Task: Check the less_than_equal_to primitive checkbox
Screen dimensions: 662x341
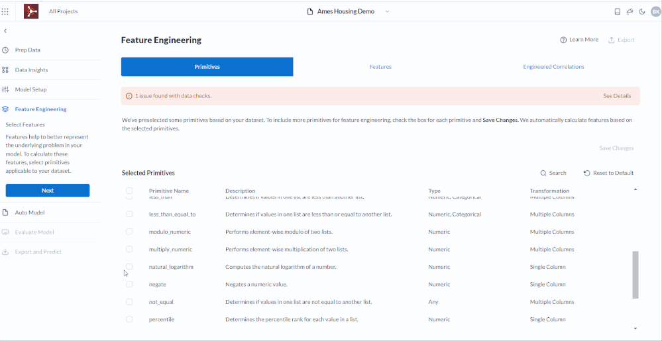Action: coord(129,214)
